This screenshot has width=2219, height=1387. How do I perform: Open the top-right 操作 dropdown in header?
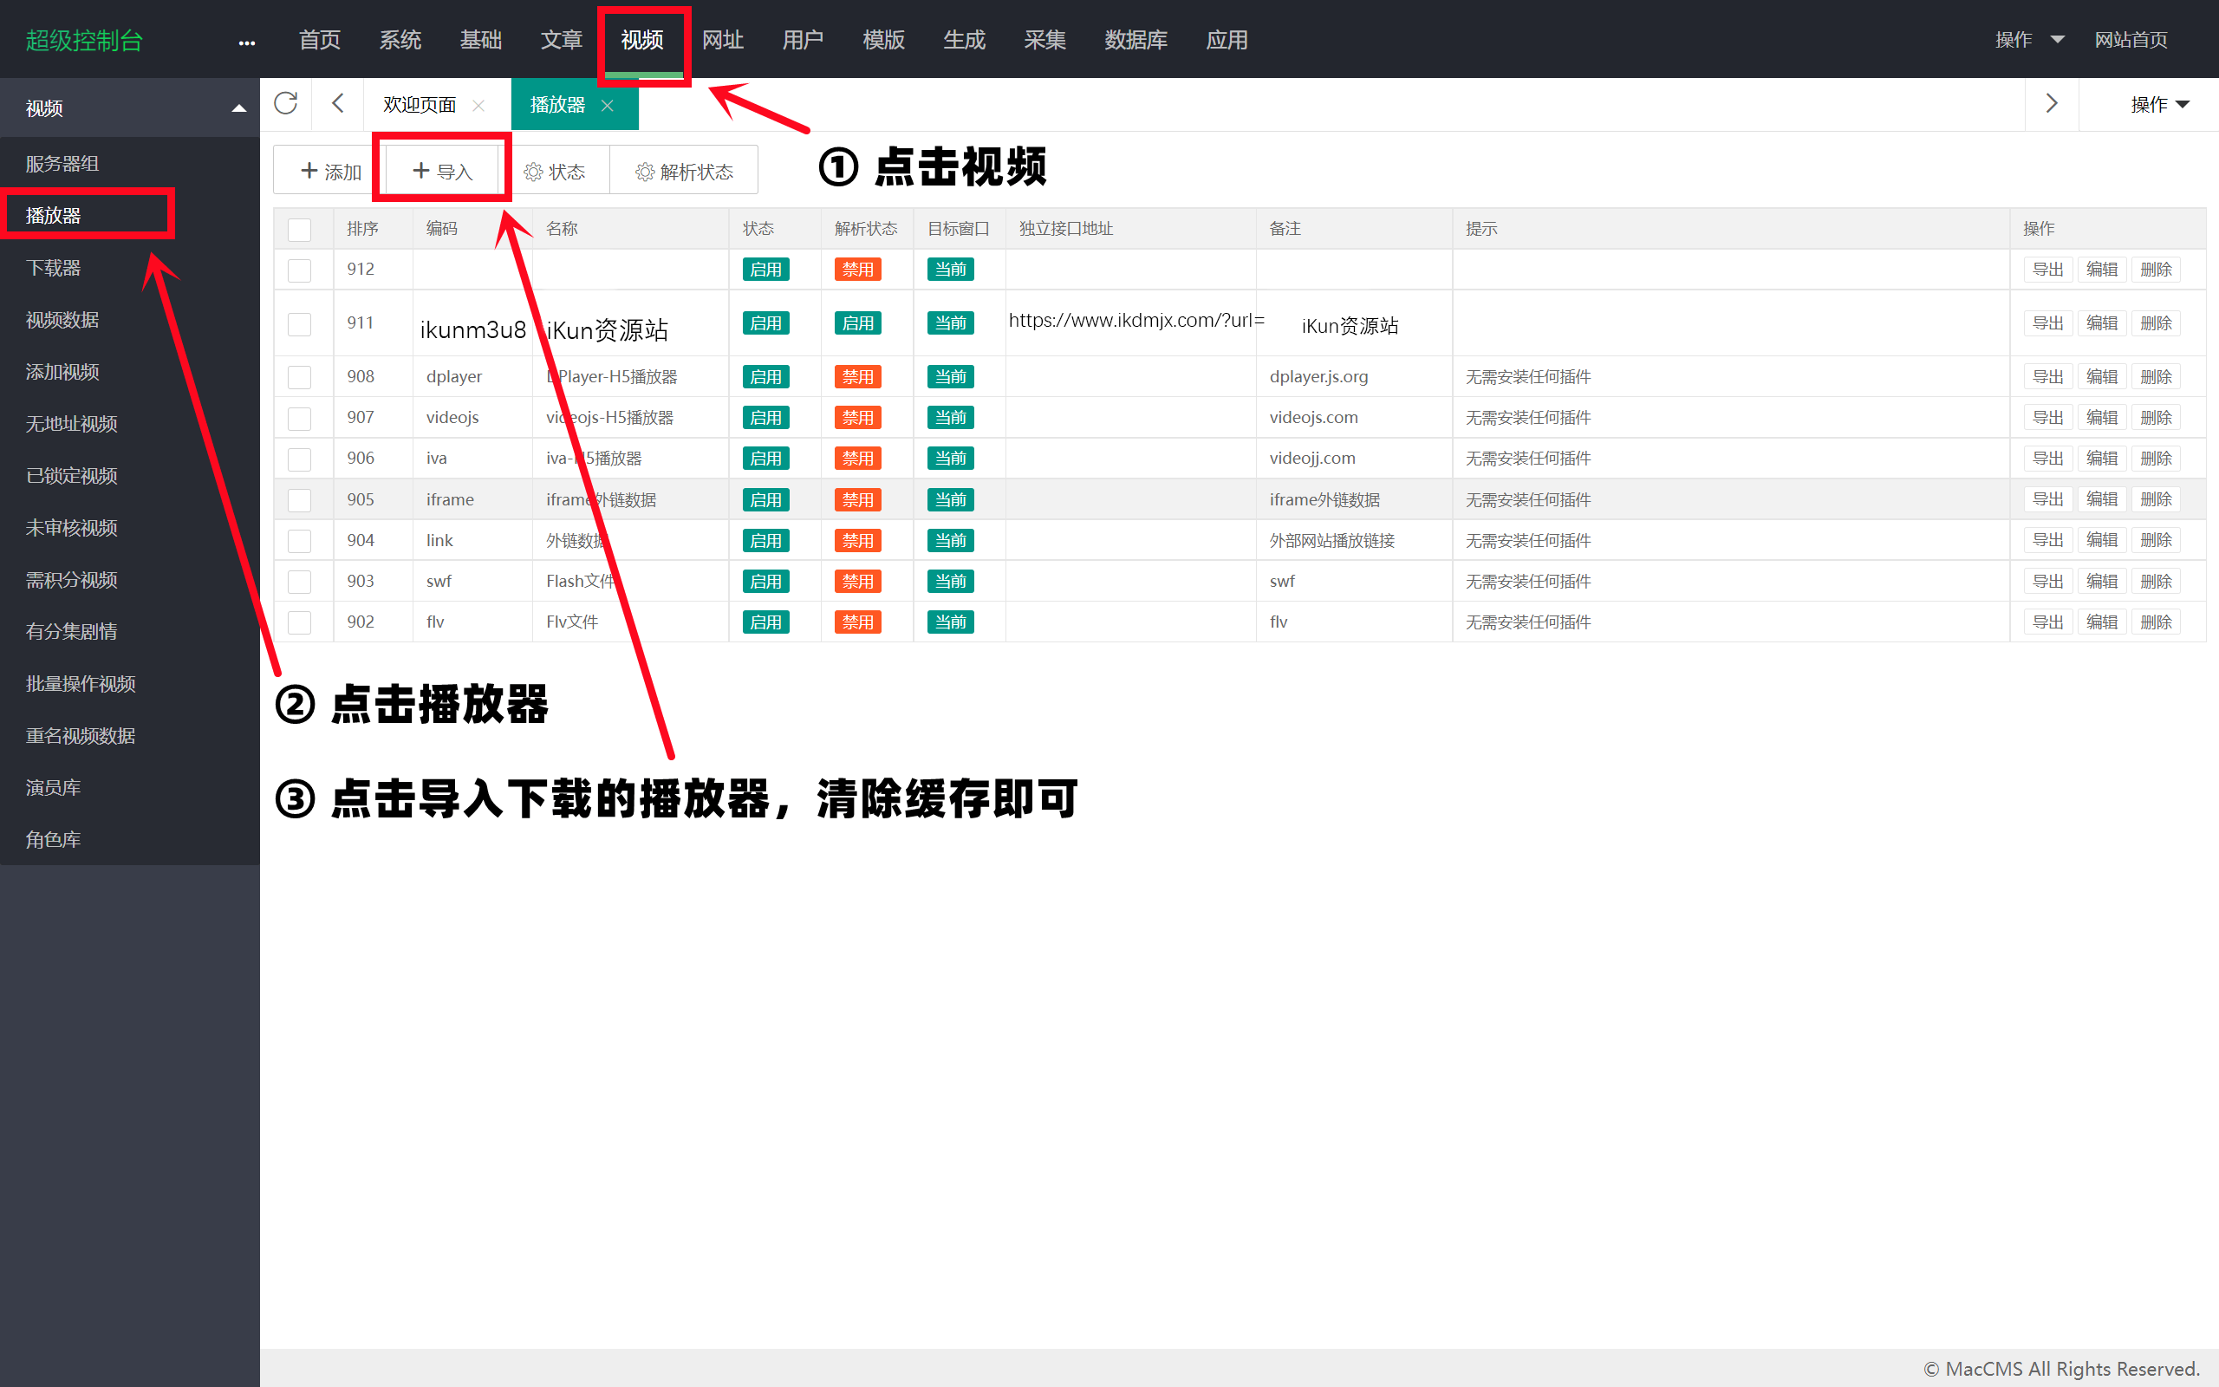pos(2028,40)
